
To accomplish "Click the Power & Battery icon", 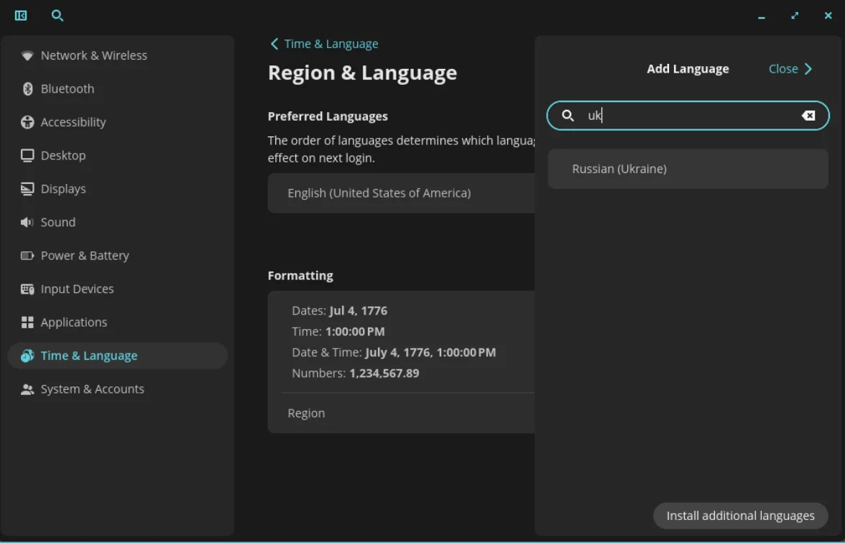I will pos(27,256).
